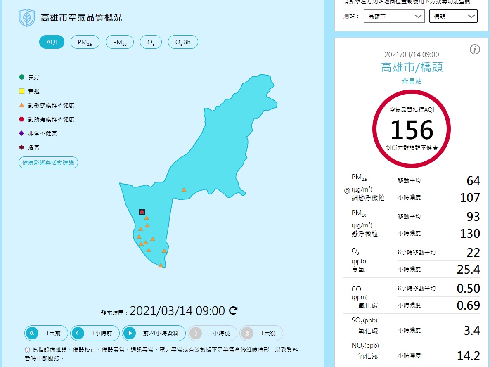Click the AQI 156 circle indicator
The height and width of the screenshot is (367, 490).
pos(412,129)
